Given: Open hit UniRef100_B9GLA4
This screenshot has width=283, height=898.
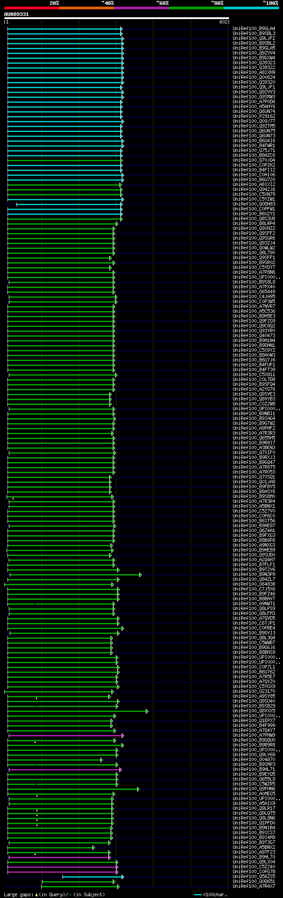Looking at the screenshot, I should (254, 29).
